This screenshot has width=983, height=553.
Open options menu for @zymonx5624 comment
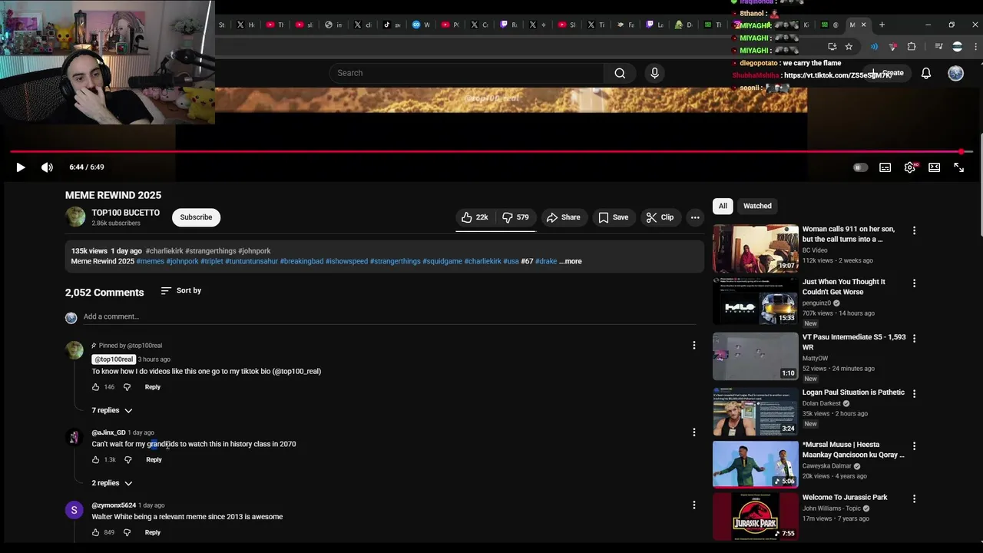[694, 505]
